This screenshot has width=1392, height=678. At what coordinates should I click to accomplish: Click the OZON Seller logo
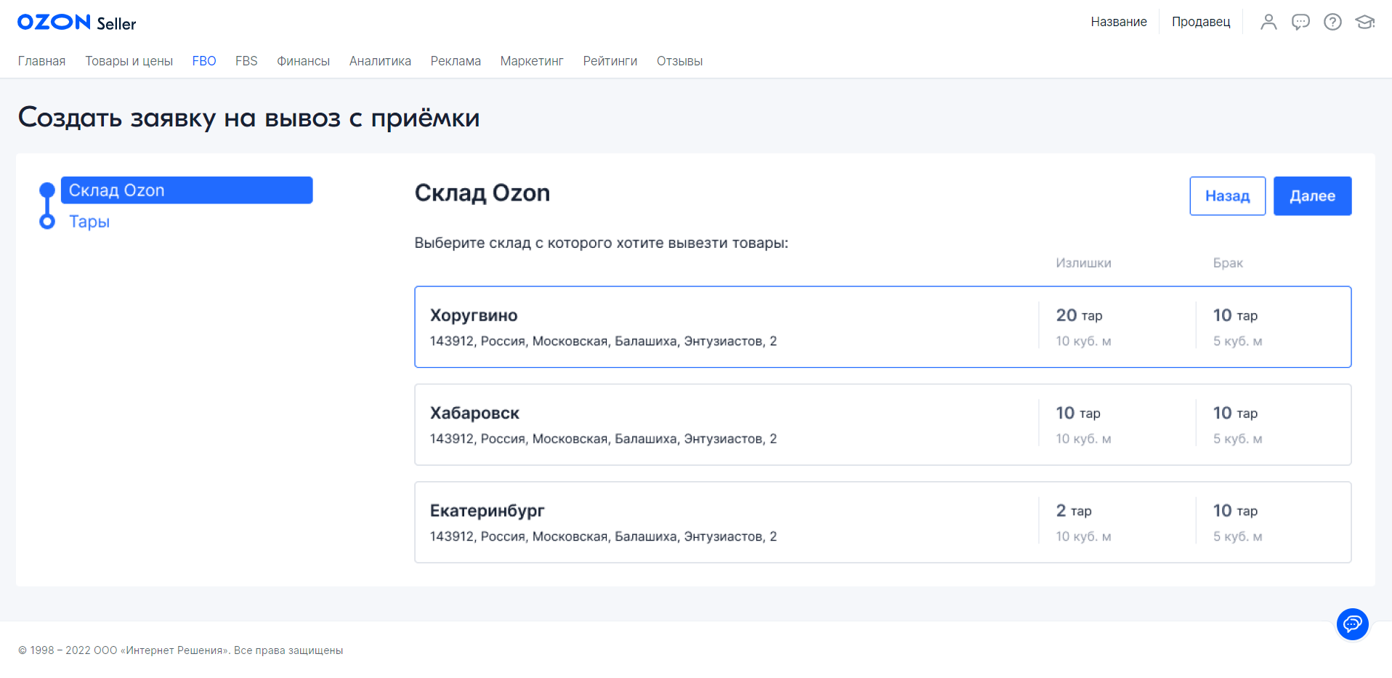point(77,23)
